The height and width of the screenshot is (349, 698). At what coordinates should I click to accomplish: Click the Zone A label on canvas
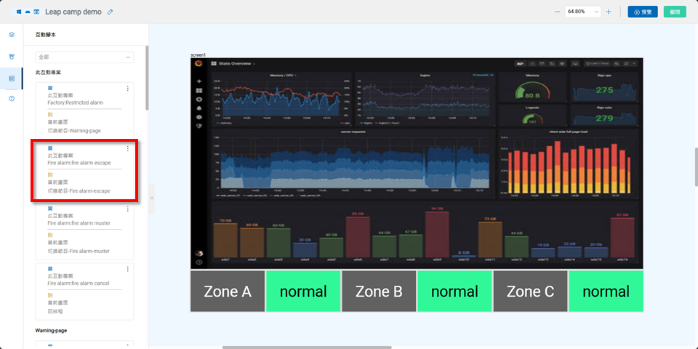click(x=228, y=292)
